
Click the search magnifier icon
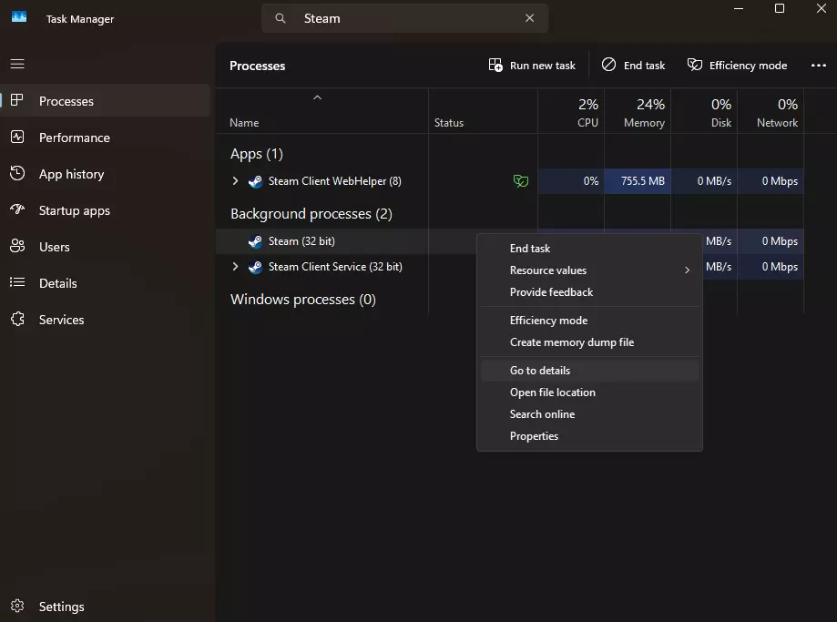click(281, 18)
